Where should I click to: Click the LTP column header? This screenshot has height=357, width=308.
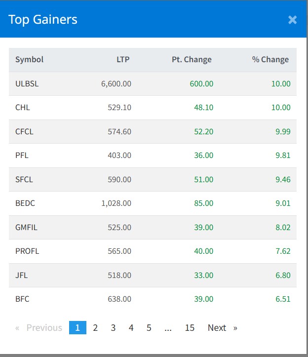point(123,60)
